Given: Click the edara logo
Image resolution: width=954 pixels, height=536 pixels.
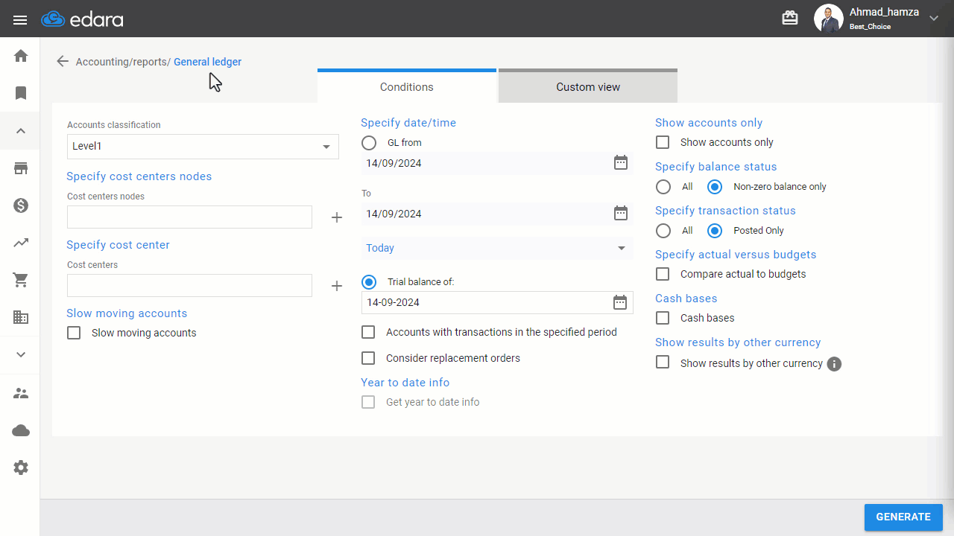Looking at the screenshot, I should pos(83,19).
